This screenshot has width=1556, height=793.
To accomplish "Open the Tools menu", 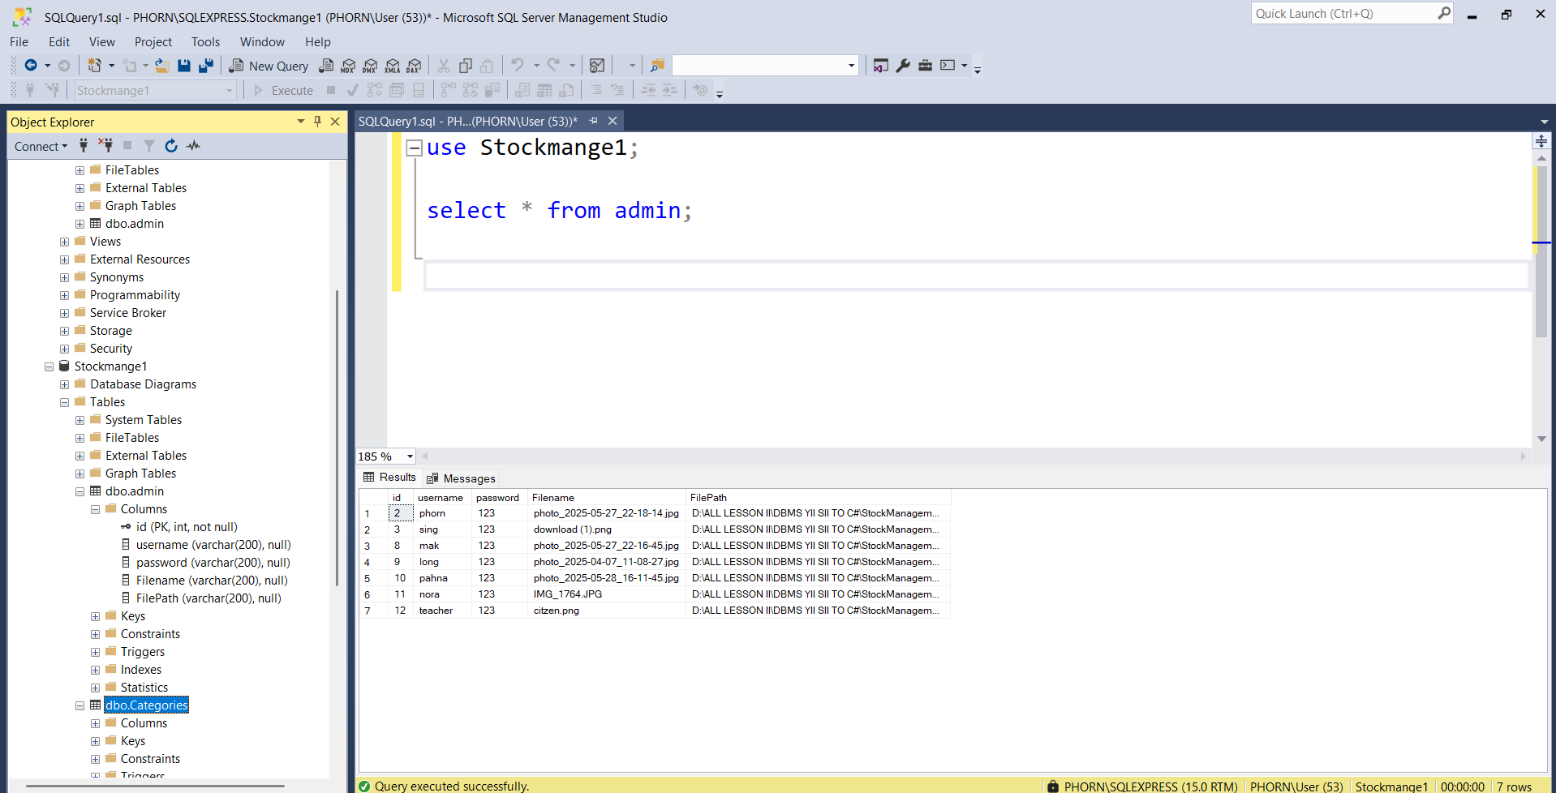I will pos(205,42).
